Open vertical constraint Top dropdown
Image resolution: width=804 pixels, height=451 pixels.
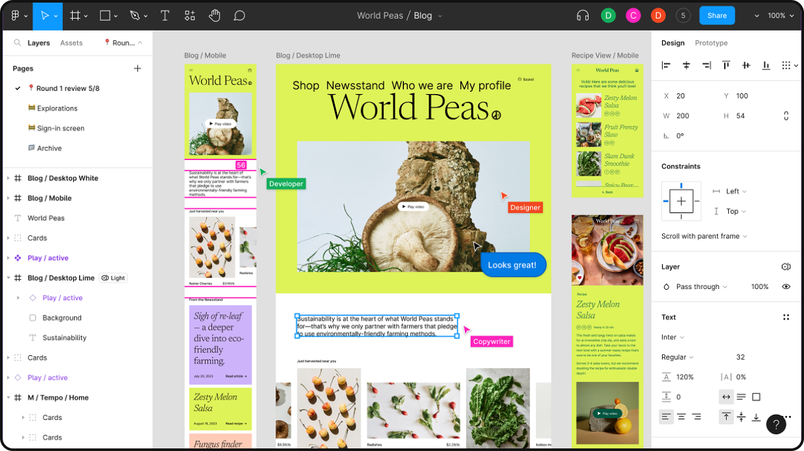[x=736, y=211]
